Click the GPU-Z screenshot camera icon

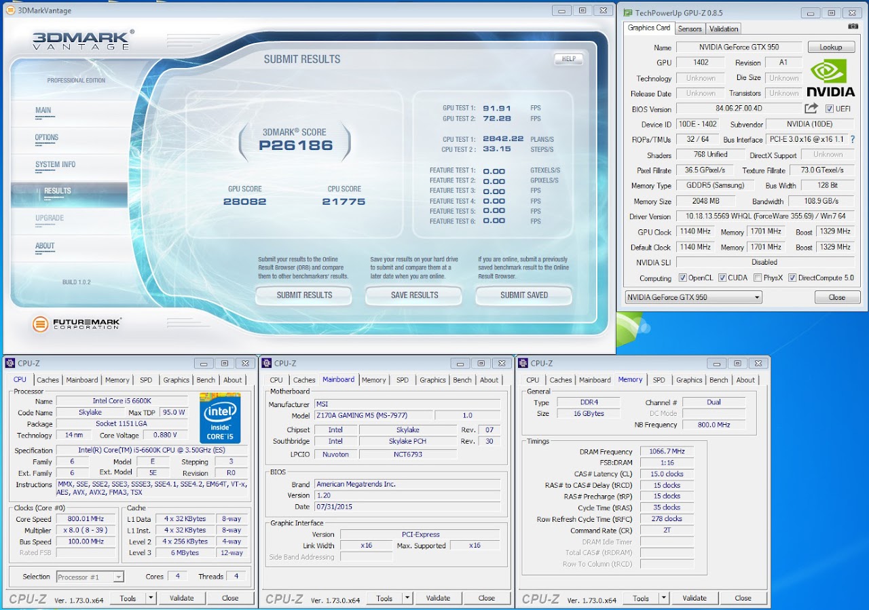853,26
